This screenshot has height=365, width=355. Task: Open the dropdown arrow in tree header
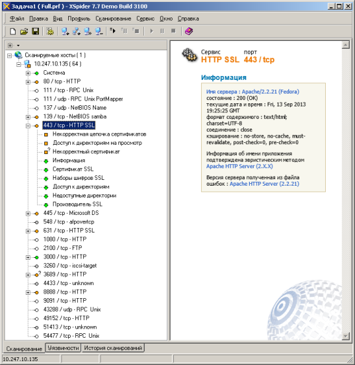(18, 45)
